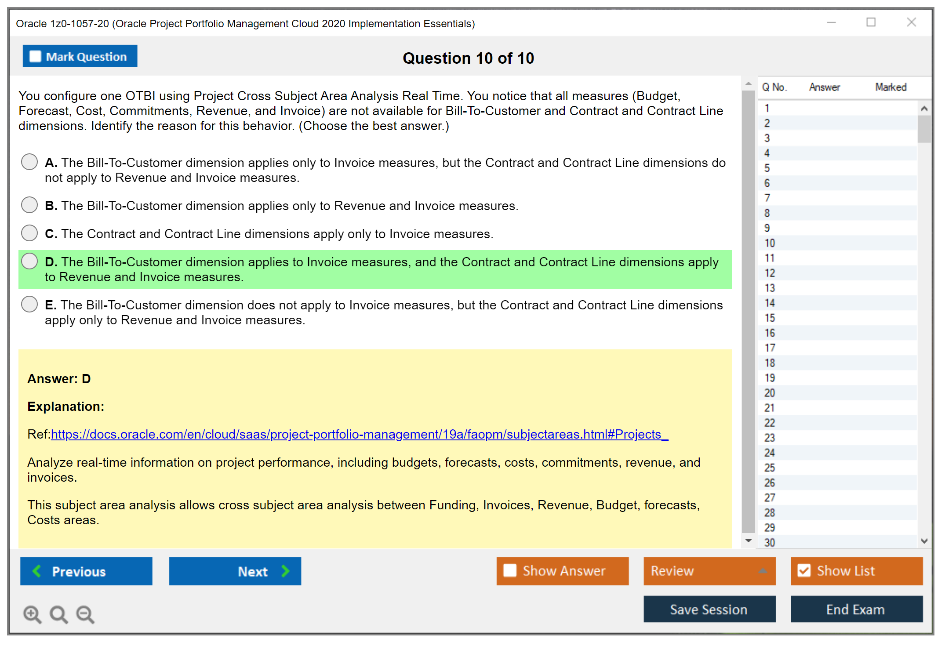
Task: Click the green left arrow on Previous
Action: [37, 571]
